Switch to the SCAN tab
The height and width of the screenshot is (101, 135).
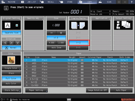[107, 2]
